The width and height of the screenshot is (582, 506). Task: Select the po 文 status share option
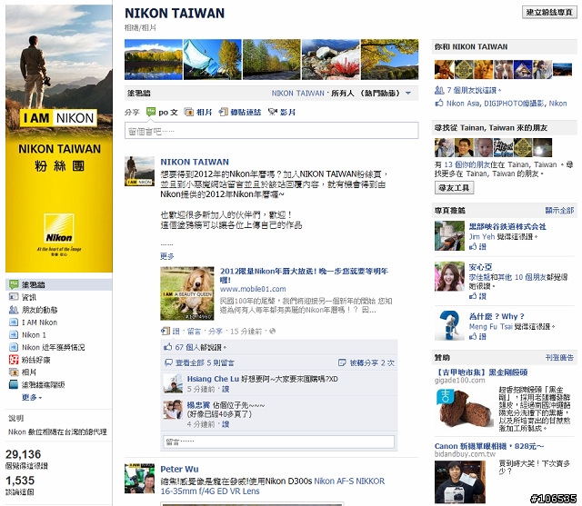click(x=162, y=112)
